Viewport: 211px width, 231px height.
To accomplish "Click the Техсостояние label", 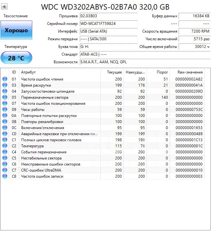I will click(15, 16).
